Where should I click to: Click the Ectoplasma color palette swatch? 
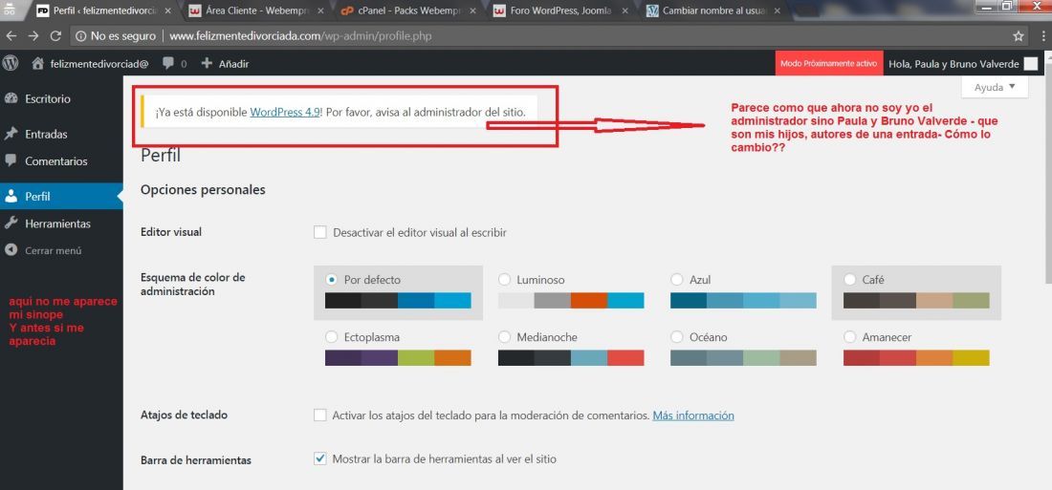pos(398,357)
